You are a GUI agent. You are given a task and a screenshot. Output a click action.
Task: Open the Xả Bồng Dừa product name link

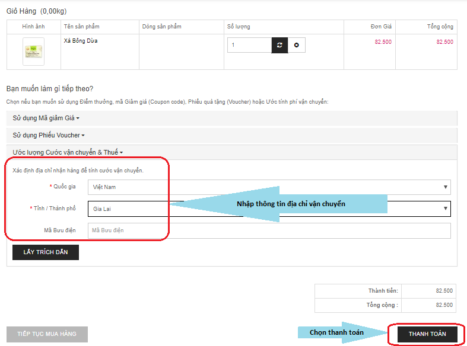click(x=81, y=41)
